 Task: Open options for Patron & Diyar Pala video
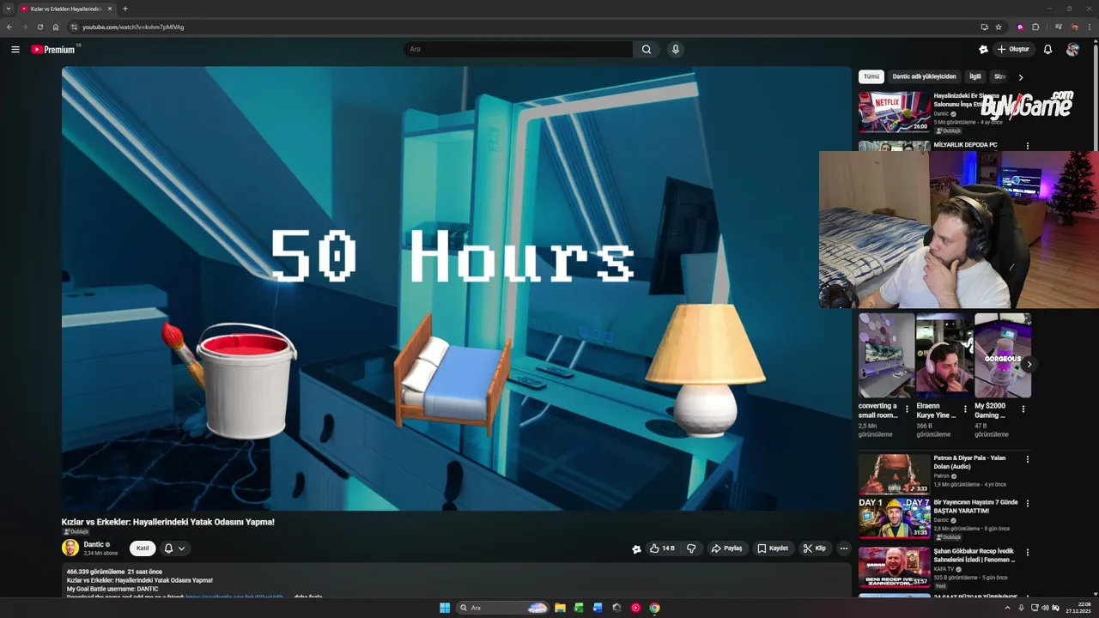(x=1027, y=459)
